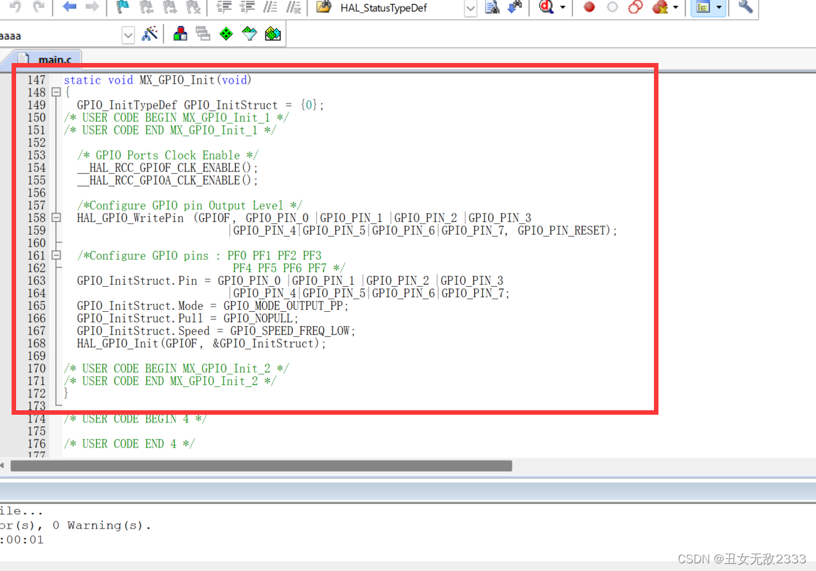
Task: Click the USER CODE END MX_GPIO_Init_1 comment
Action: 170,131
